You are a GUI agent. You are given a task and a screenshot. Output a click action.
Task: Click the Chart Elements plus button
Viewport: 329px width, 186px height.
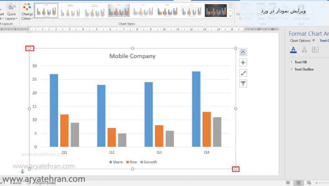click(x=243, y=63)
